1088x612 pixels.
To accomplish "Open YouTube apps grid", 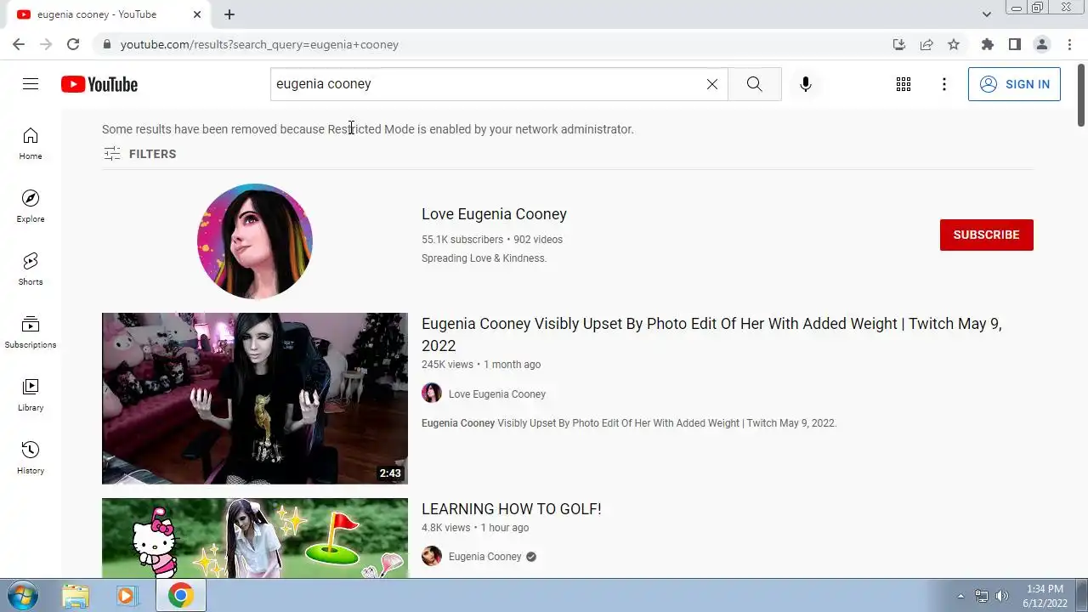I will coord(904,84).
